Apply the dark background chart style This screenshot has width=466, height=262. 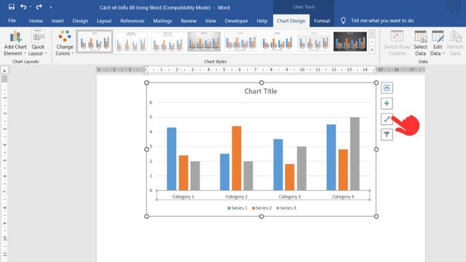[350, 41]
